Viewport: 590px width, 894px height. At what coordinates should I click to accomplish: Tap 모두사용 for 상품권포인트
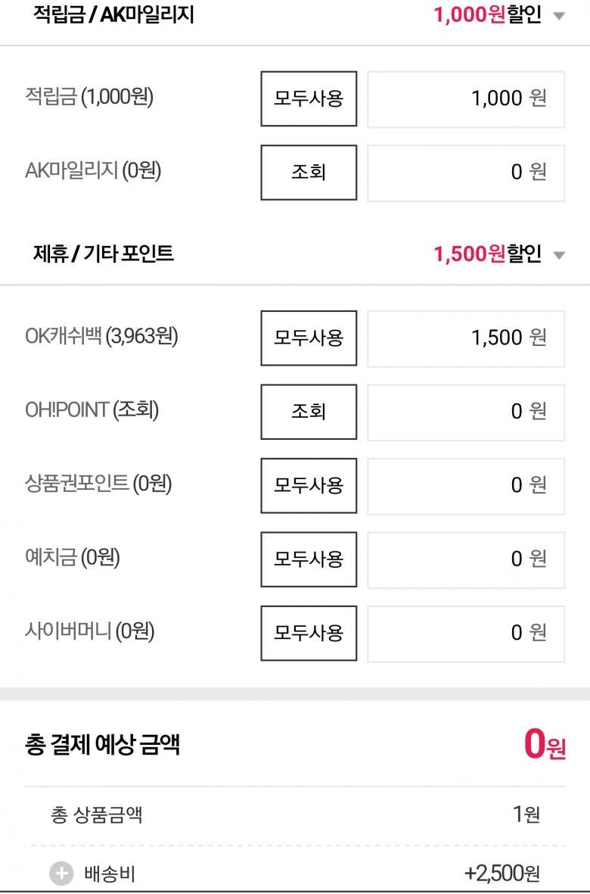tap(309, 485)
